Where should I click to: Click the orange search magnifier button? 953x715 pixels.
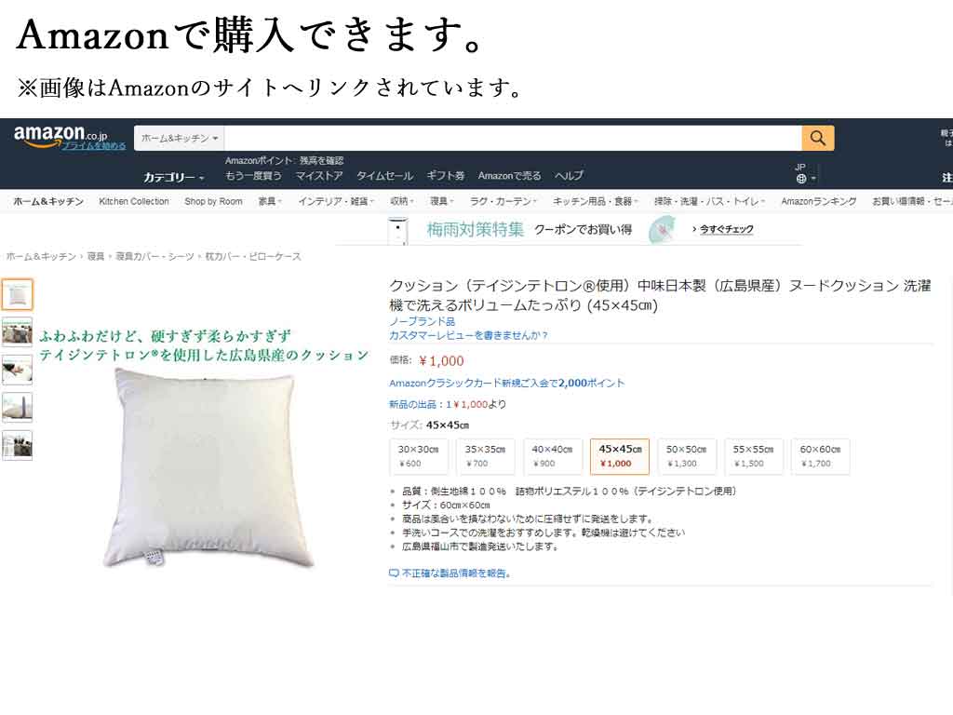pos(817,138)
